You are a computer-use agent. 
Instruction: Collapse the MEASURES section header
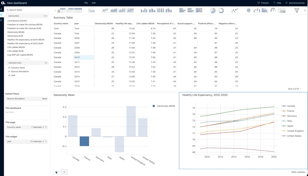[x=27, y=16]
